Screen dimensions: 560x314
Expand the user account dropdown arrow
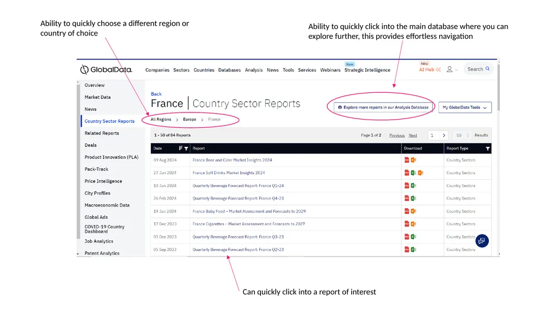457,70
